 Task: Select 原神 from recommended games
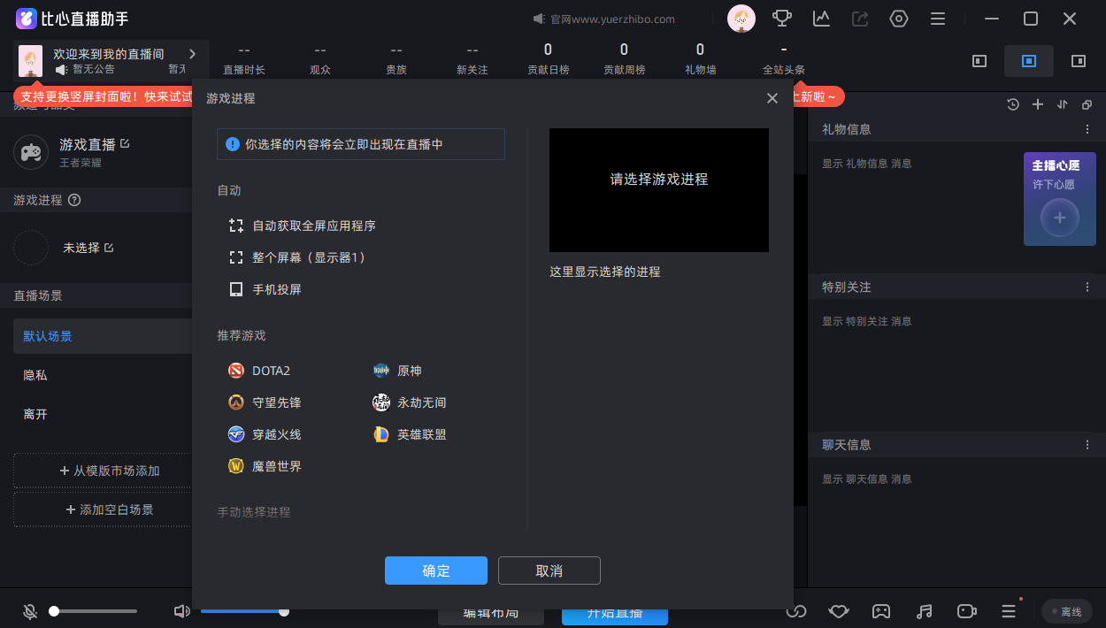tap(397, 371)
